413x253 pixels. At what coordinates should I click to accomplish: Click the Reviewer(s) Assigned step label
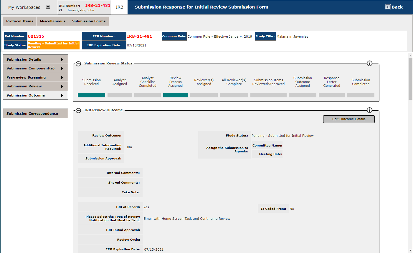coord(204,82)
